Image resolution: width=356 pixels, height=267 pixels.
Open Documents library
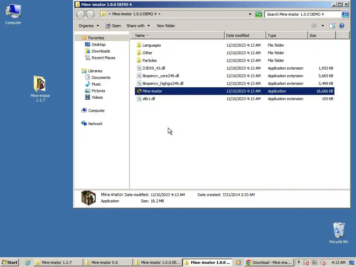click(x=101, y=78)
